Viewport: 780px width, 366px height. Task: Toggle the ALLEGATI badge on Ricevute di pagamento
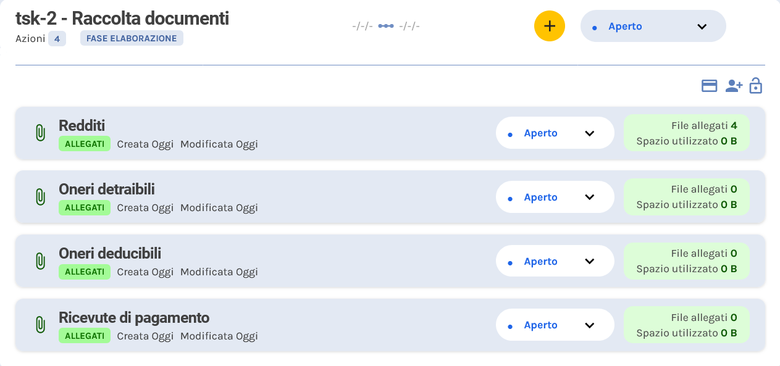[85, 335]
